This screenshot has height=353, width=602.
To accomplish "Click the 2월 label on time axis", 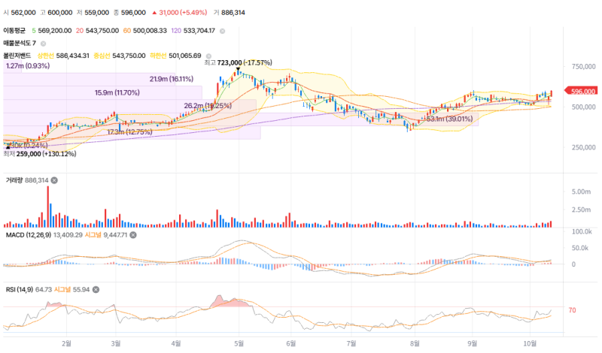I will point(66,343).
